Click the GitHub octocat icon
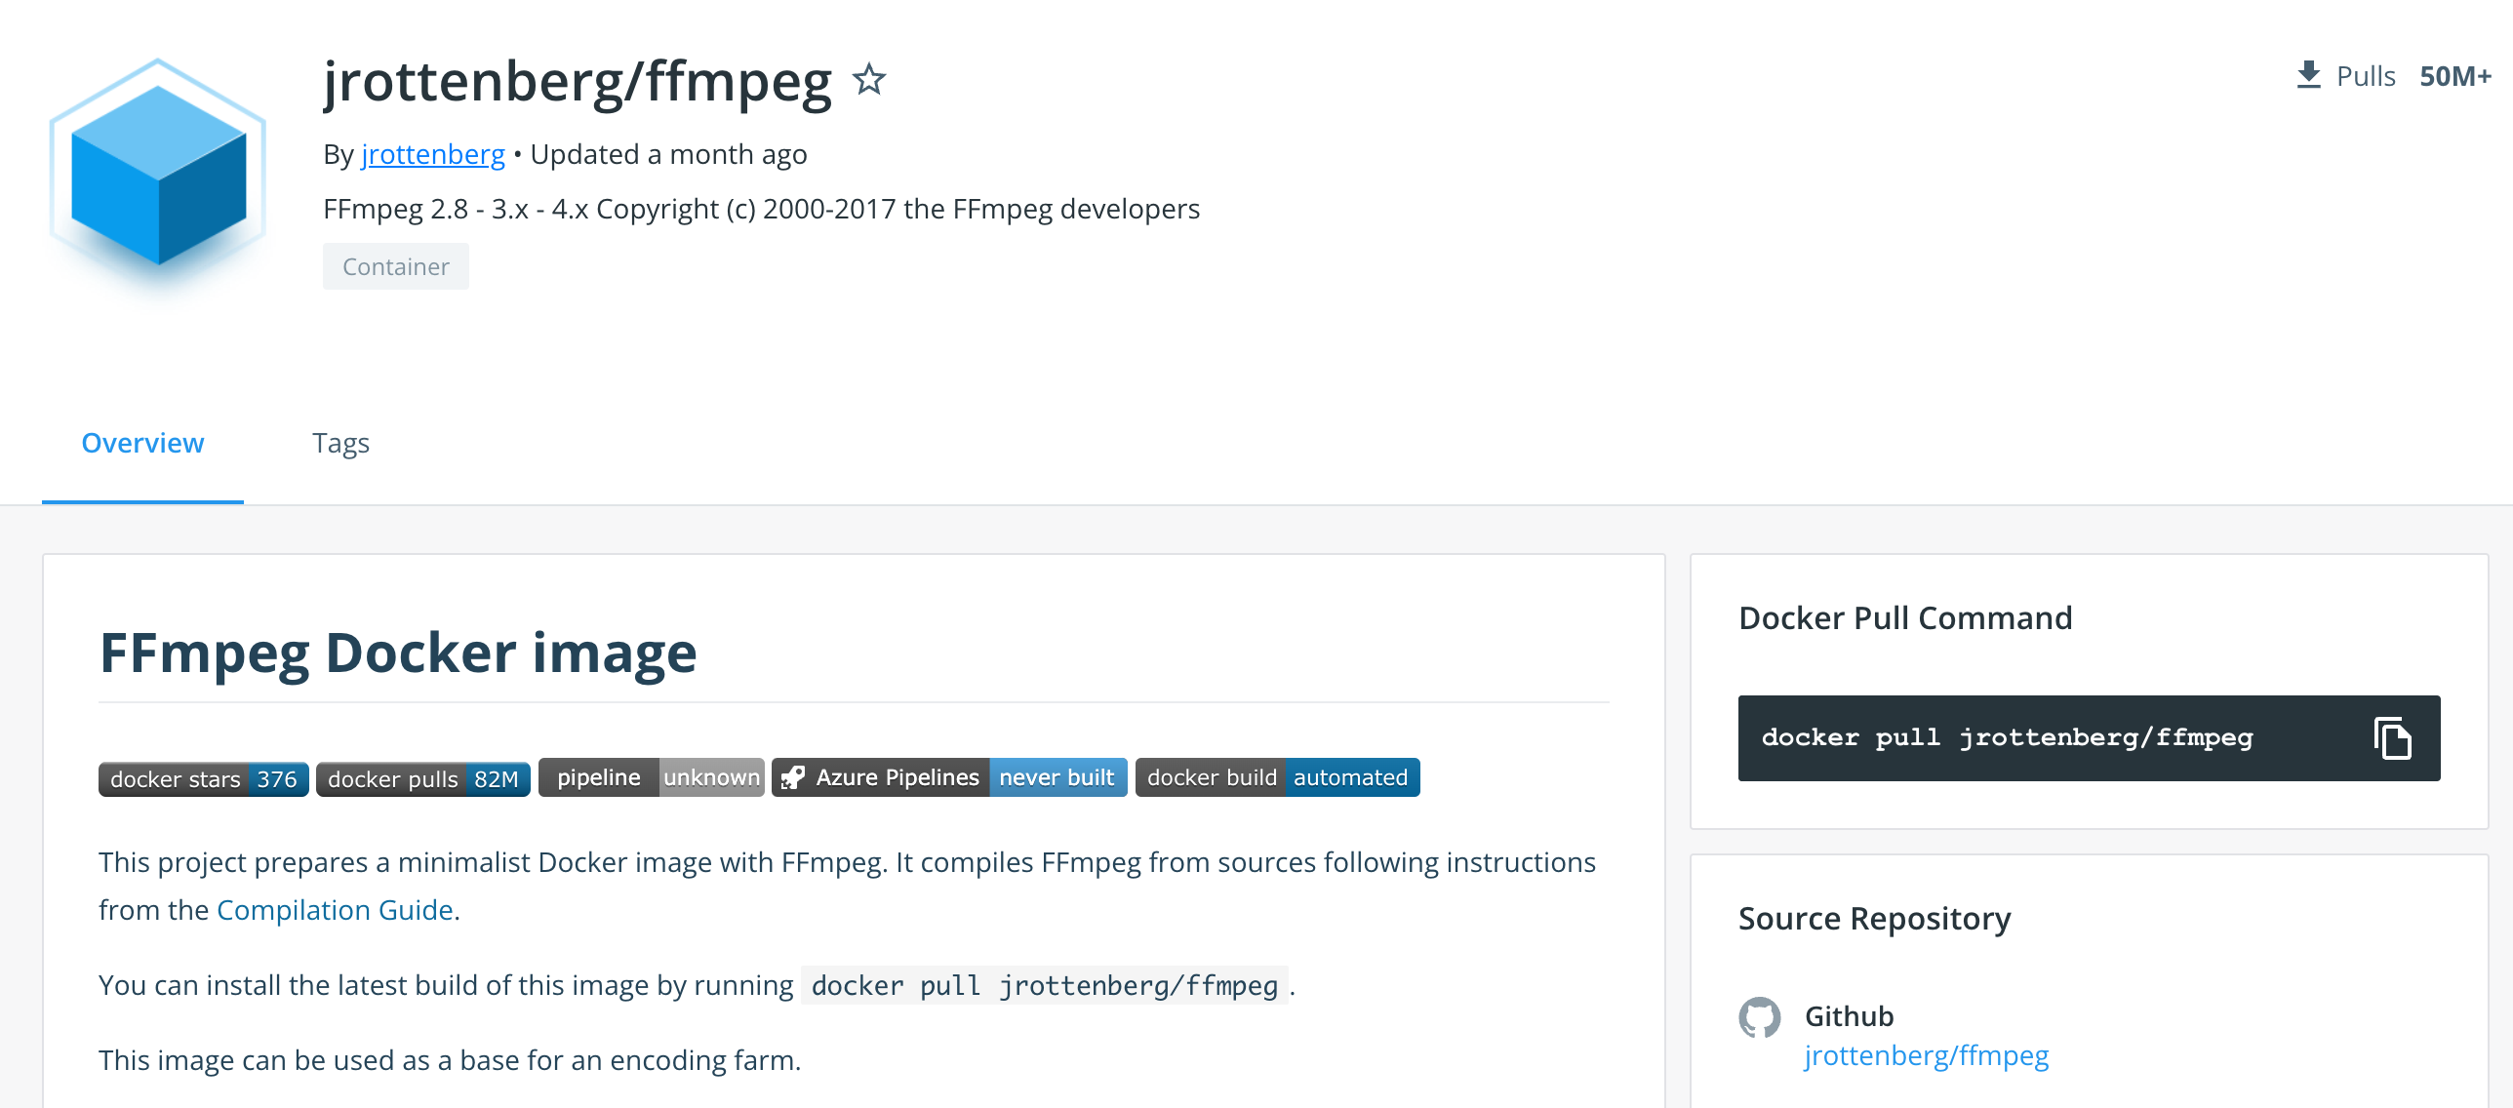 1760,1017
